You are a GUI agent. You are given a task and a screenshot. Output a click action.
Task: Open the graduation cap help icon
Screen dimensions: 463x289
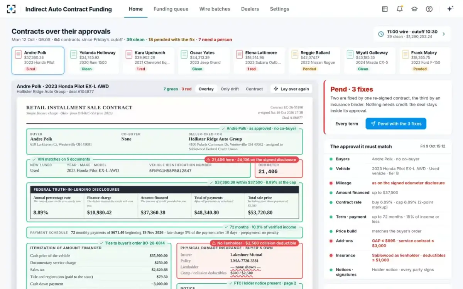pos(414,9)
